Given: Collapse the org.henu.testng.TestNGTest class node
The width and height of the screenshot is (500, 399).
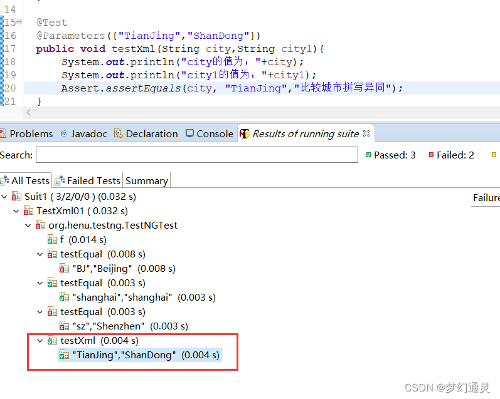Looking at the screenshot, I should tap(28, 225).
